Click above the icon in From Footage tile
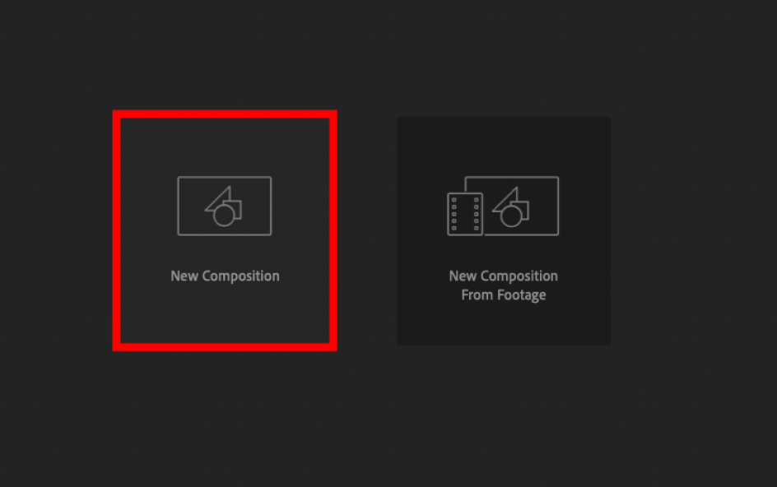The width and height of the screenshot is (777, 487). 504,146
